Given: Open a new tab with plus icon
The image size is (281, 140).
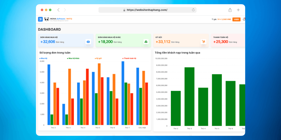Looking at the screenshot, I should click(x=238, y=10).
